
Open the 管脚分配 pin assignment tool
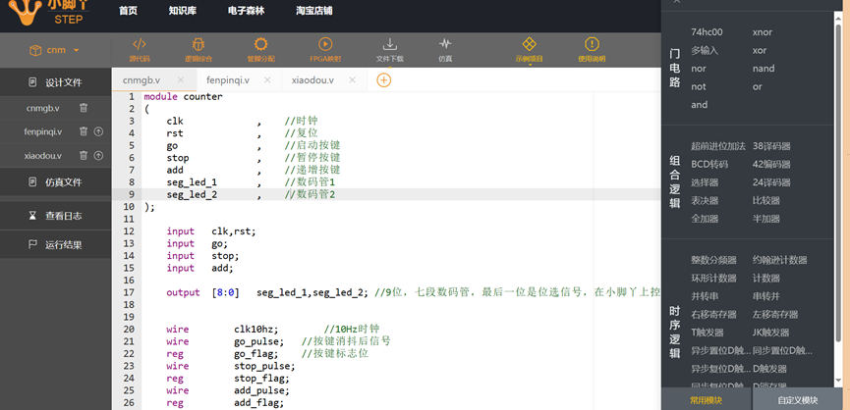pyautogui.click(x=260, y=45)
